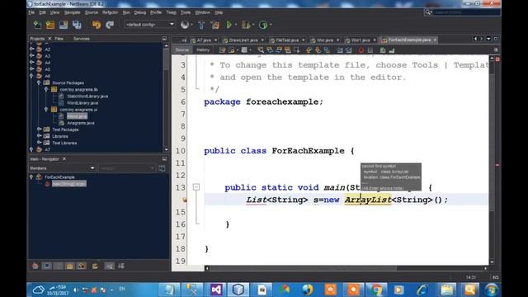Expand the Test Packages node
Screen dimensions: 528x297
point(39,130)
